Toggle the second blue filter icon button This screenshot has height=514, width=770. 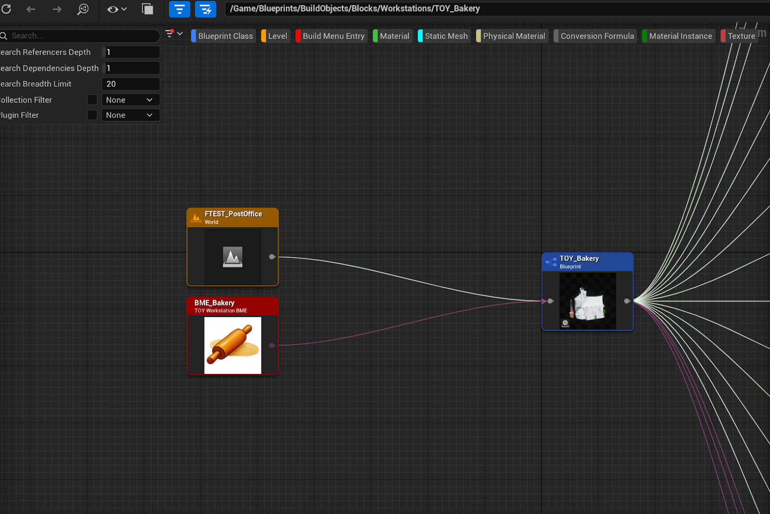click(x=205, y=9)
